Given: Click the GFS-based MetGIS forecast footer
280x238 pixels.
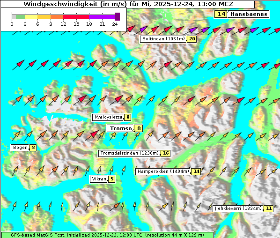Looking at the screenshot, I should (107, 235).
